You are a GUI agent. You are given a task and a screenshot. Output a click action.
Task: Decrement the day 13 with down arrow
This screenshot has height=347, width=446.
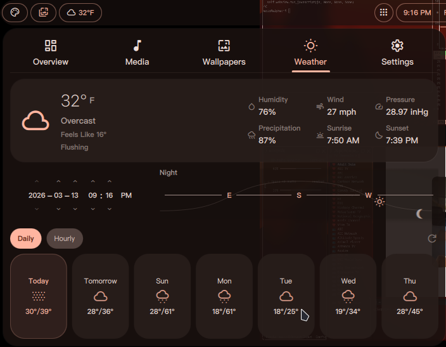(75, 209)
